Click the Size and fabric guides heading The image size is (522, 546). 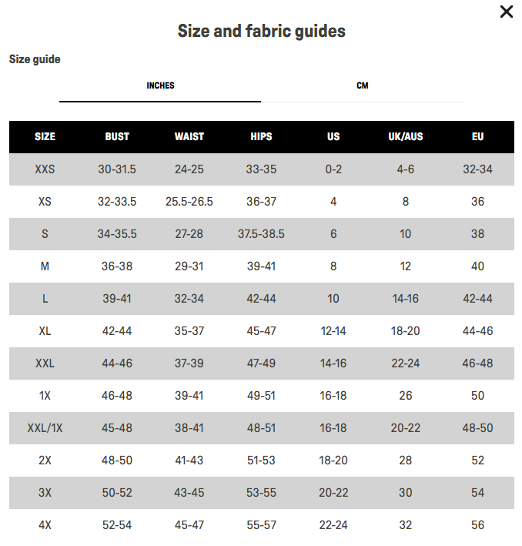(x=261, y=32)
